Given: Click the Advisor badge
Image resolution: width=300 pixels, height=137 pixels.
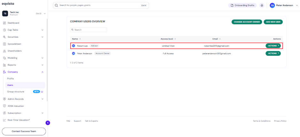Looking at the screenshot, I should pyautogui.click(x=95, y=46).
